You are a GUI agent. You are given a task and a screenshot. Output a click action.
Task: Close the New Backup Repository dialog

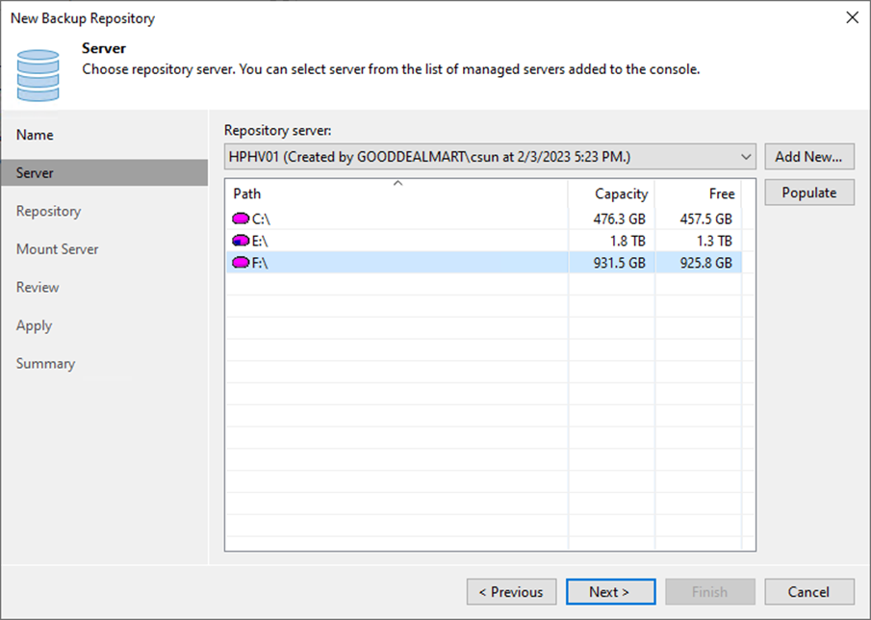(x=851, y=17)
